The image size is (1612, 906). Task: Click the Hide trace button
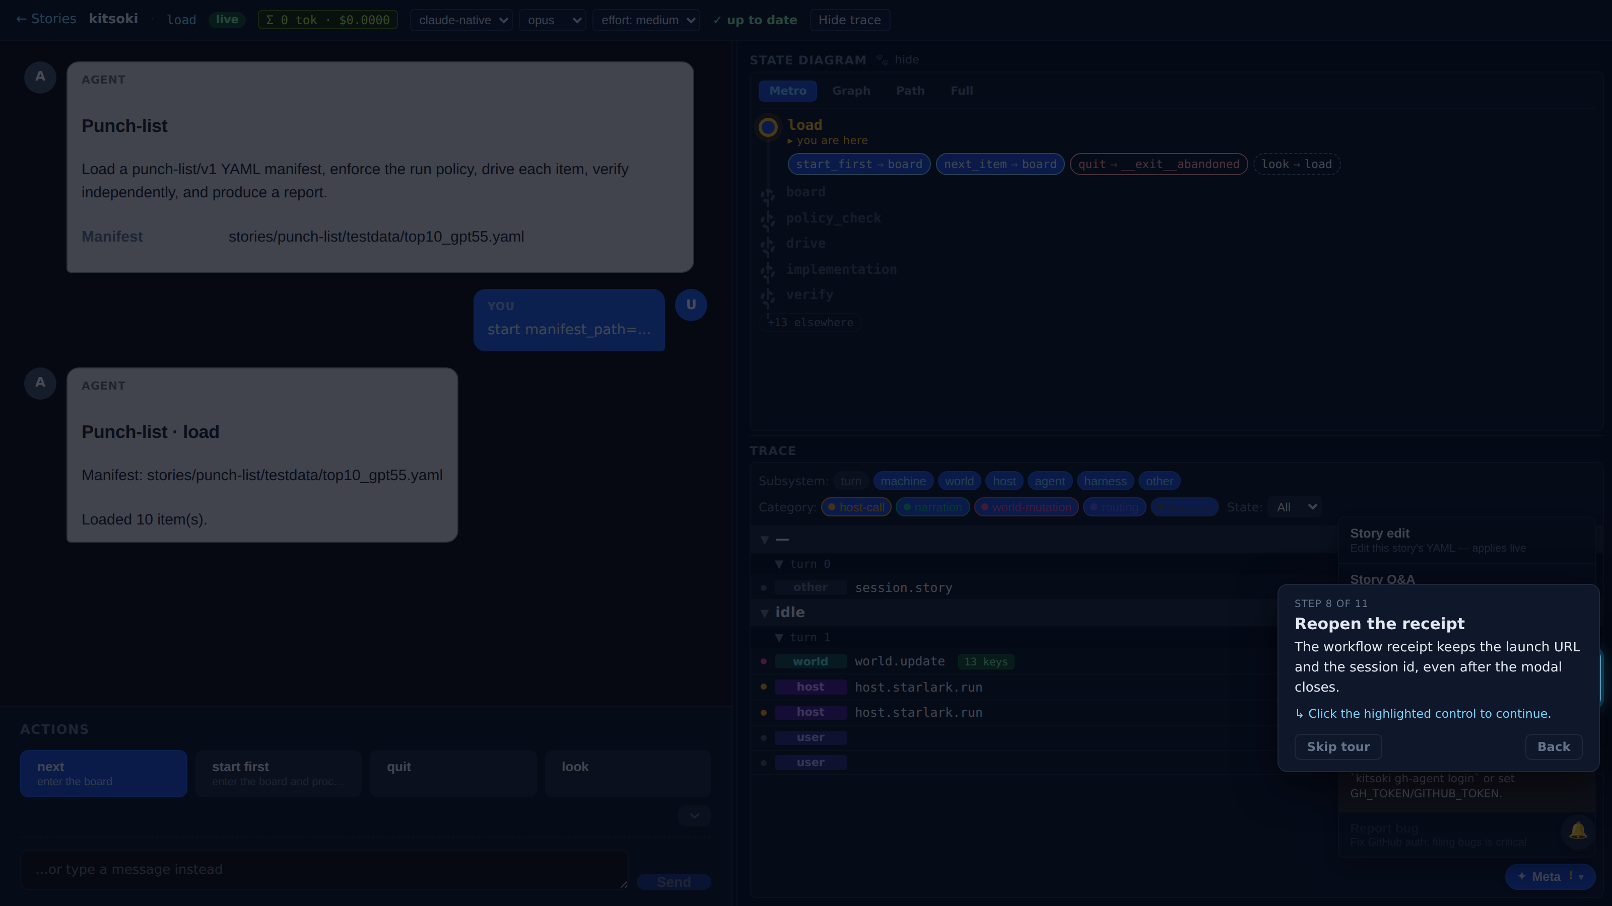849,20
